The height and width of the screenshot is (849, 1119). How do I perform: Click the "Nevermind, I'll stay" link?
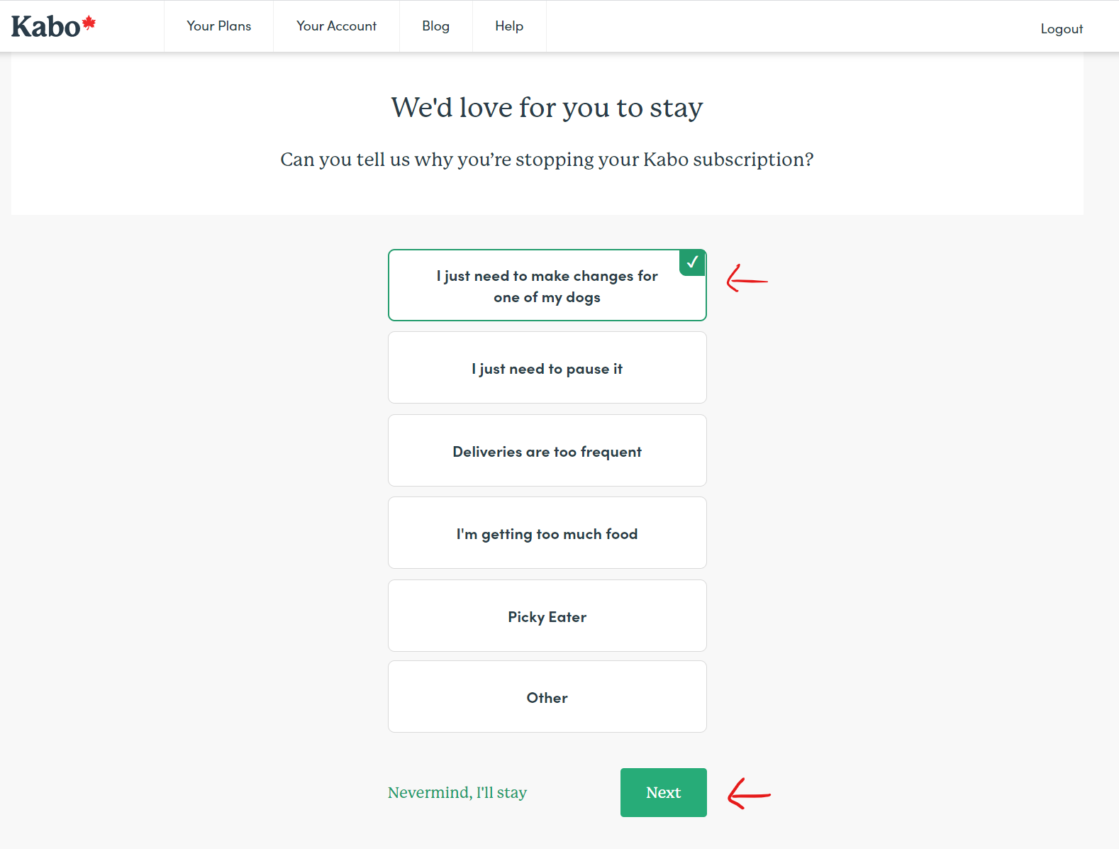tap(457, 792)
